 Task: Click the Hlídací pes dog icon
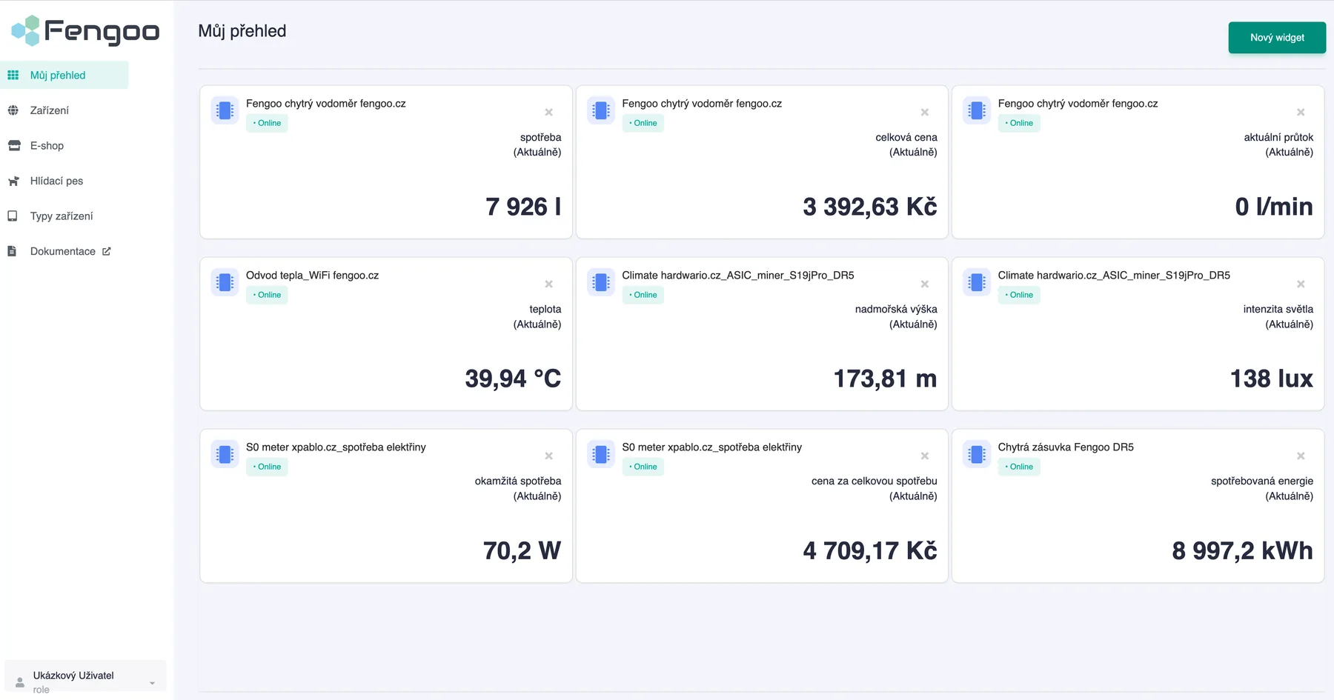(x=13, y=181)
